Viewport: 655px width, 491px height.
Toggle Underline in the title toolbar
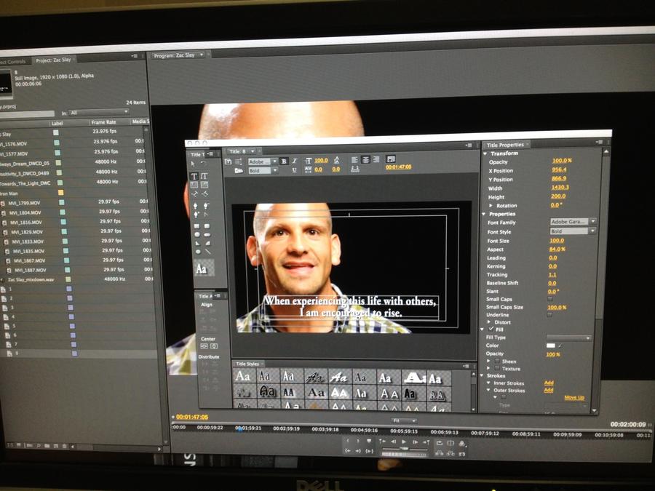[x=295, y=170]
